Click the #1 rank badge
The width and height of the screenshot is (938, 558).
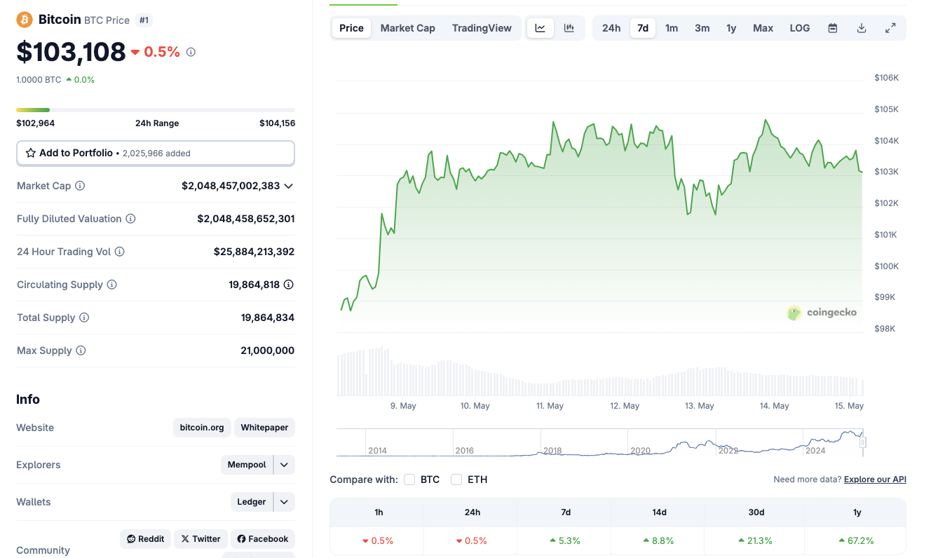[x=144, y=20]
